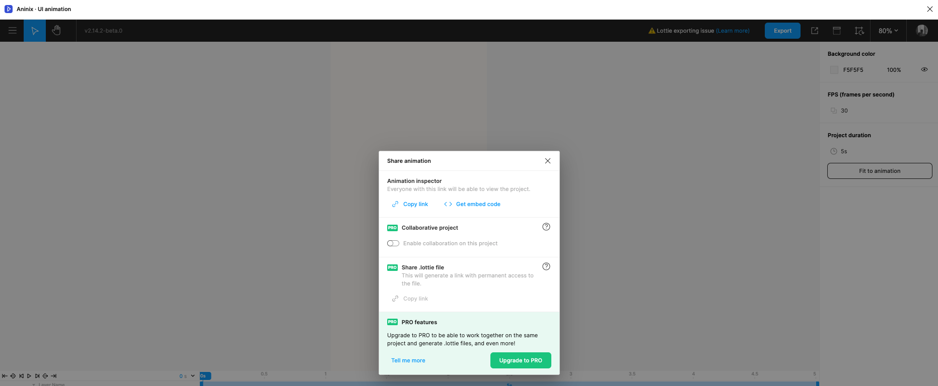Jump to the animation start

[5, 376]
